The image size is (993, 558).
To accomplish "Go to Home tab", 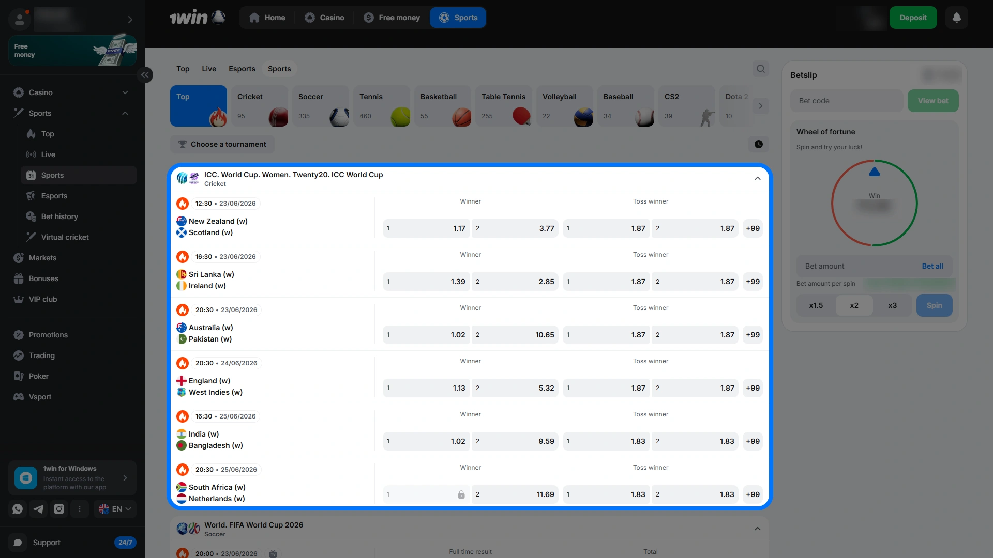I will (267, 18).
